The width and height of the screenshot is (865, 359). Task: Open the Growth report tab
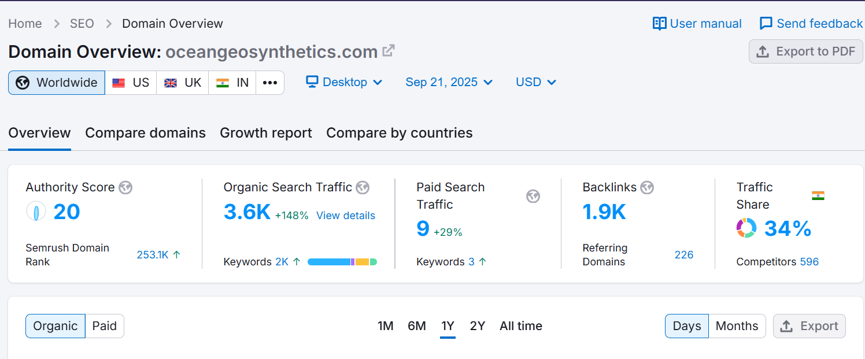tap(266, 133)
